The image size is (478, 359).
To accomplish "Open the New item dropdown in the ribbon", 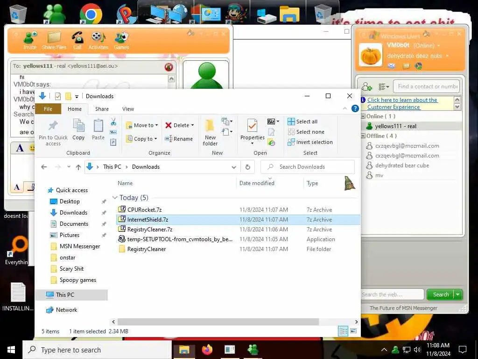I will point(227,122).
